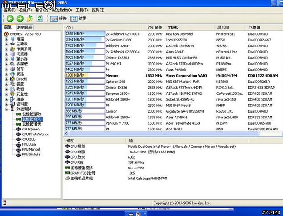Screen dimensions: 283x216
Task: Select the CPU Queen benchmark icon
Action: click(18, 129)
